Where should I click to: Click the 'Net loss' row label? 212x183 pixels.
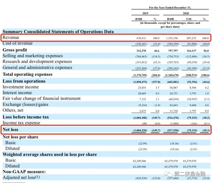click(x=10, y=130)
